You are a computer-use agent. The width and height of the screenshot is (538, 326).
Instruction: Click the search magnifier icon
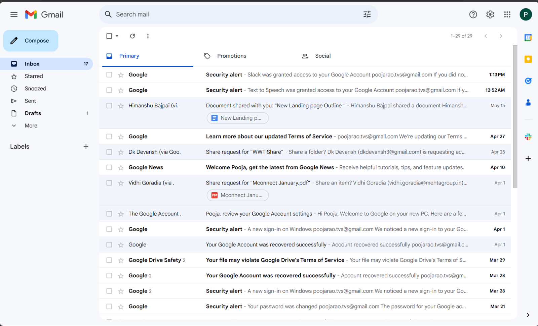point(108,14)
